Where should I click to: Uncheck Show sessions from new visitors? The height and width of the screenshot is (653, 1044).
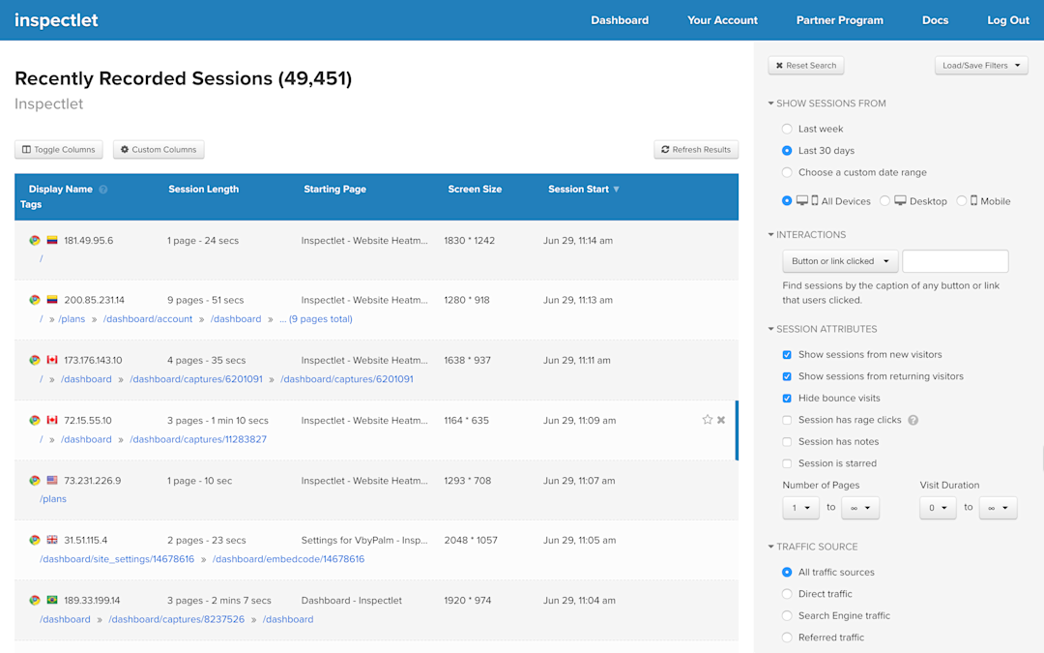(787, 354)
